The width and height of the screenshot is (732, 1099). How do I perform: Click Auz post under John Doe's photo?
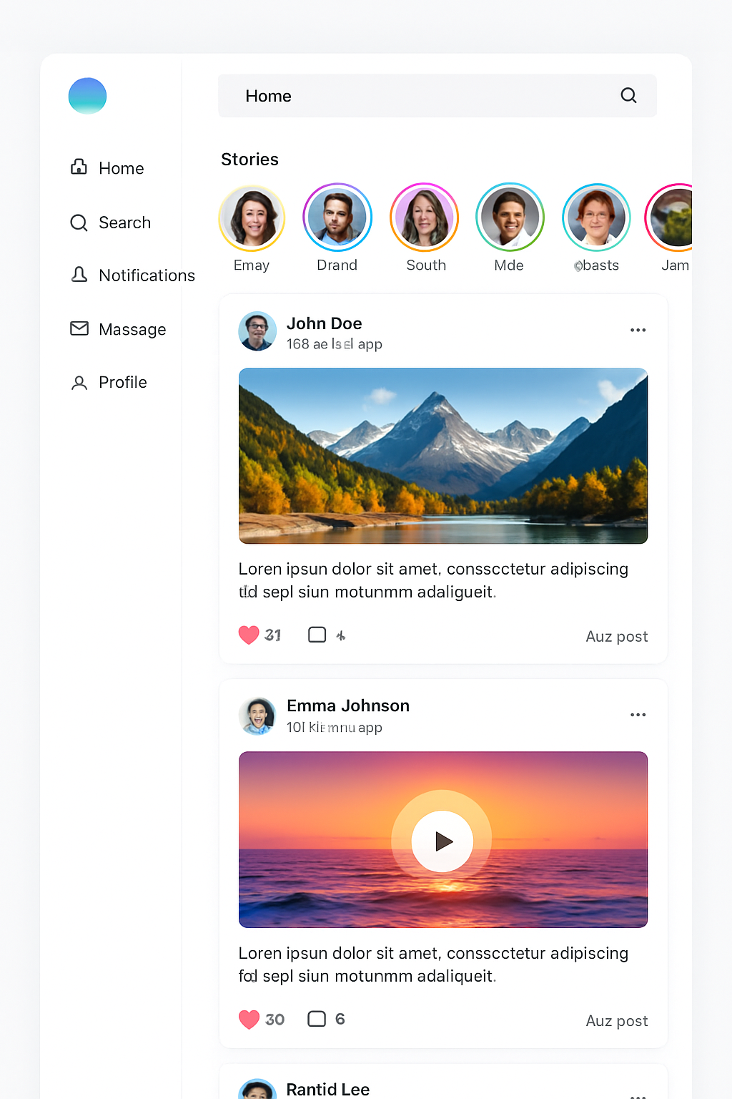(x=616, y=636)
